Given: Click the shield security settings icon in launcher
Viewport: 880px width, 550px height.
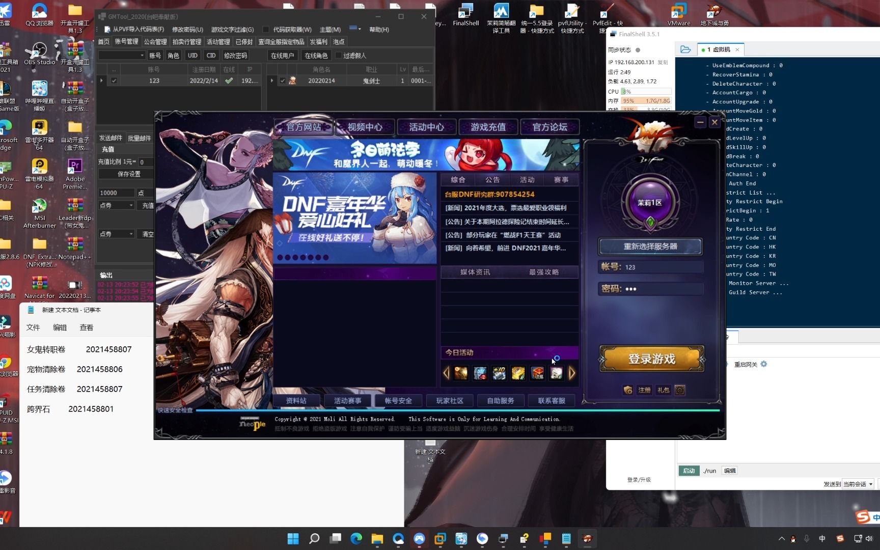Looking at the screenshot, I should (x=628, y=390).
